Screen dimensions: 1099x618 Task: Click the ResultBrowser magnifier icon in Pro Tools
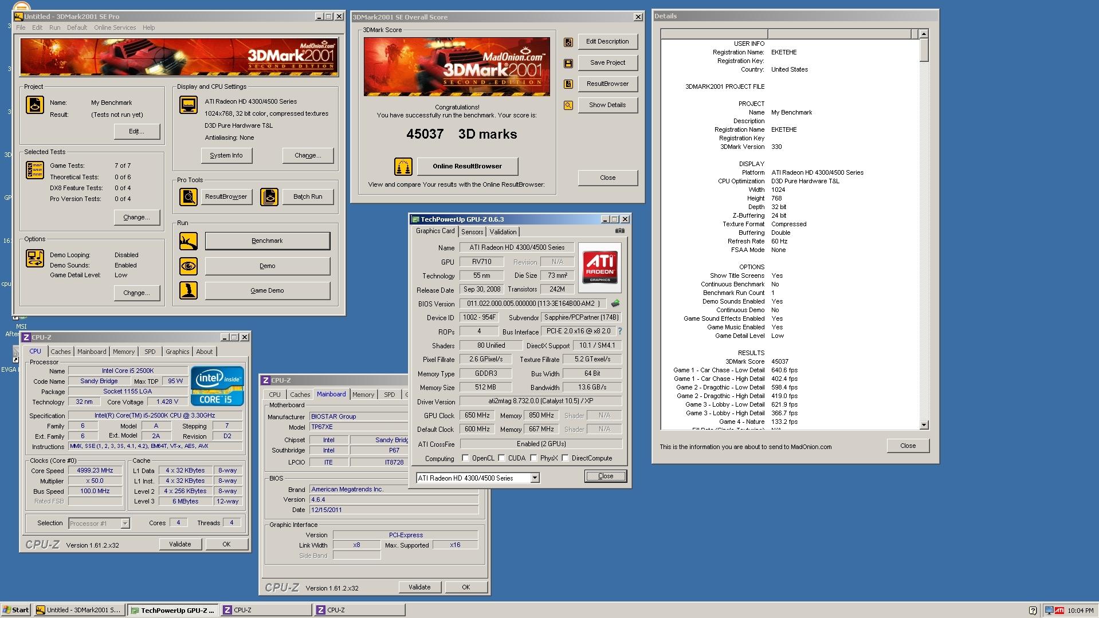coord(189,196)
